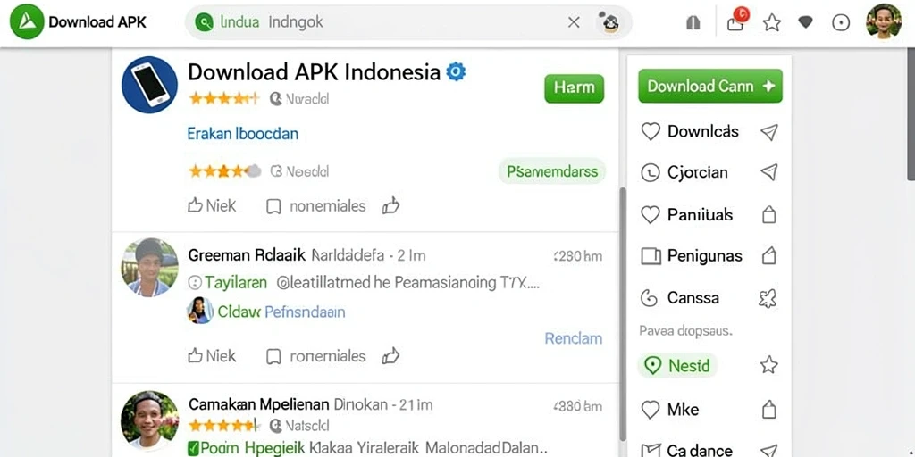
Task: Open the user profile avatar top right
Action: (884, 21)
